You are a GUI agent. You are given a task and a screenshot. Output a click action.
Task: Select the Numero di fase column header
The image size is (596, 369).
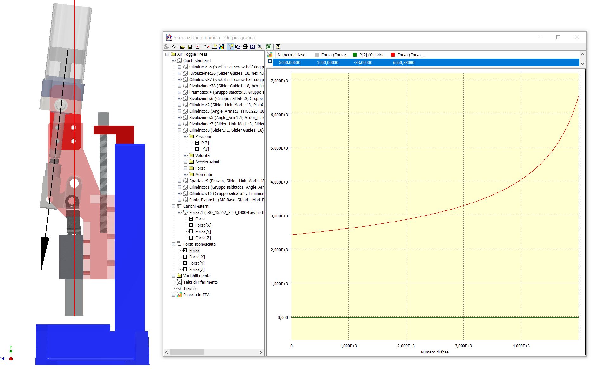click(294, 55)
